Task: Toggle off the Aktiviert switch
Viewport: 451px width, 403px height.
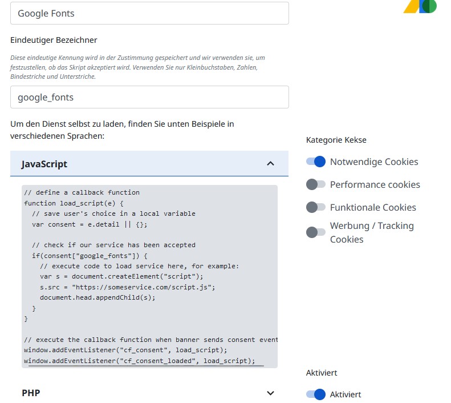Action: [315, 394]
